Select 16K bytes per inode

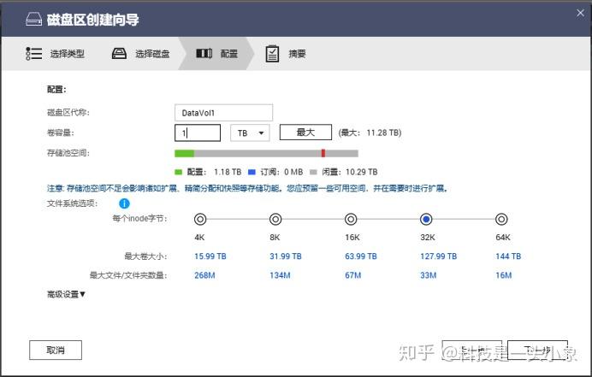[x=351, y=219]
